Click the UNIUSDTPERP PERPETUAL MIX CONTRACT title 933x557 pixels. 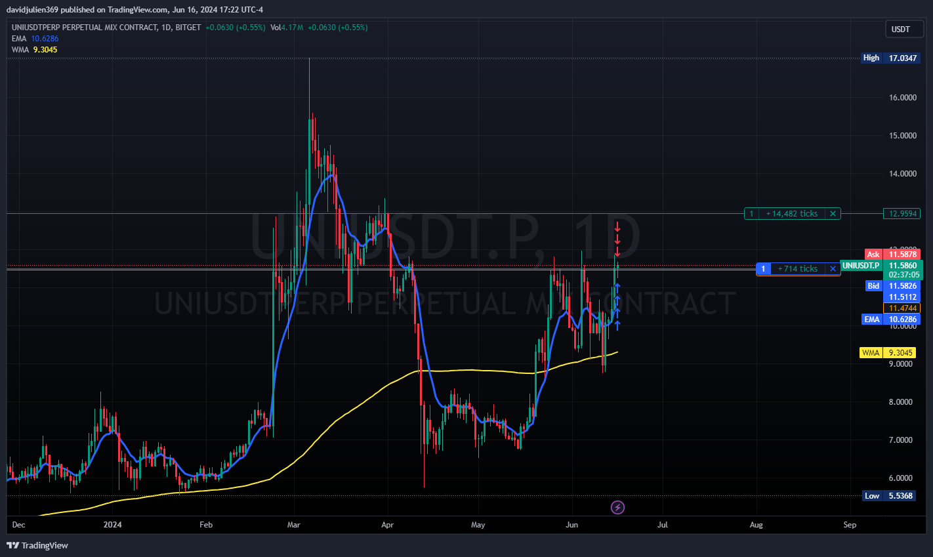pyautogui.click(x=85, y=28)
